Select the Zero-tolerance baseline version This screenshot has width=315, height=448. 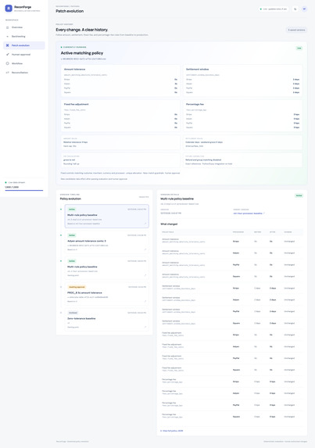point(107,320)
